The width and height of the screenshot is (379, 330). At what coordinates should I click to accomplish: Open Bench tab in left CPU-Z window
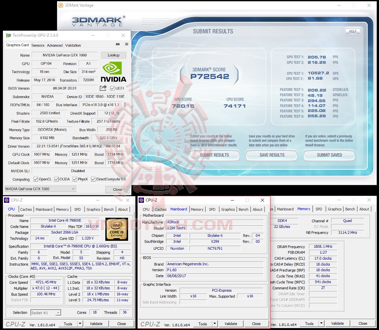[x=109, y=209]
